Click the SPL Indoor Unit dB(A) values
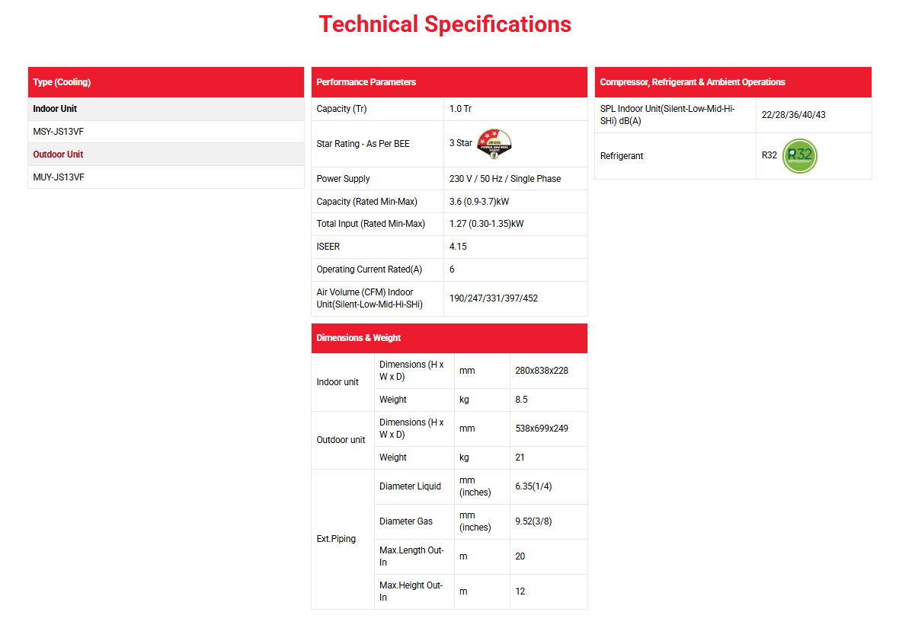This screenshot has width=899, height=628. click(x=793, y=115)
